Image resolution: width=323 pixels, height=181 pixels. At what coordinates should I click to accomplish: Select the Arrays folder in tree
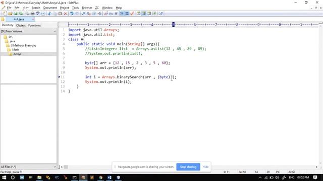click(x=17, y=54)
